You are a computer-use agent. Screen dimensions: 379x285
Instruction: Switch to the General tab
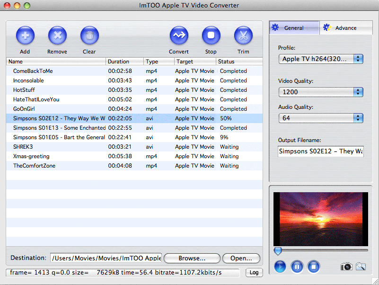click(294, 27)
